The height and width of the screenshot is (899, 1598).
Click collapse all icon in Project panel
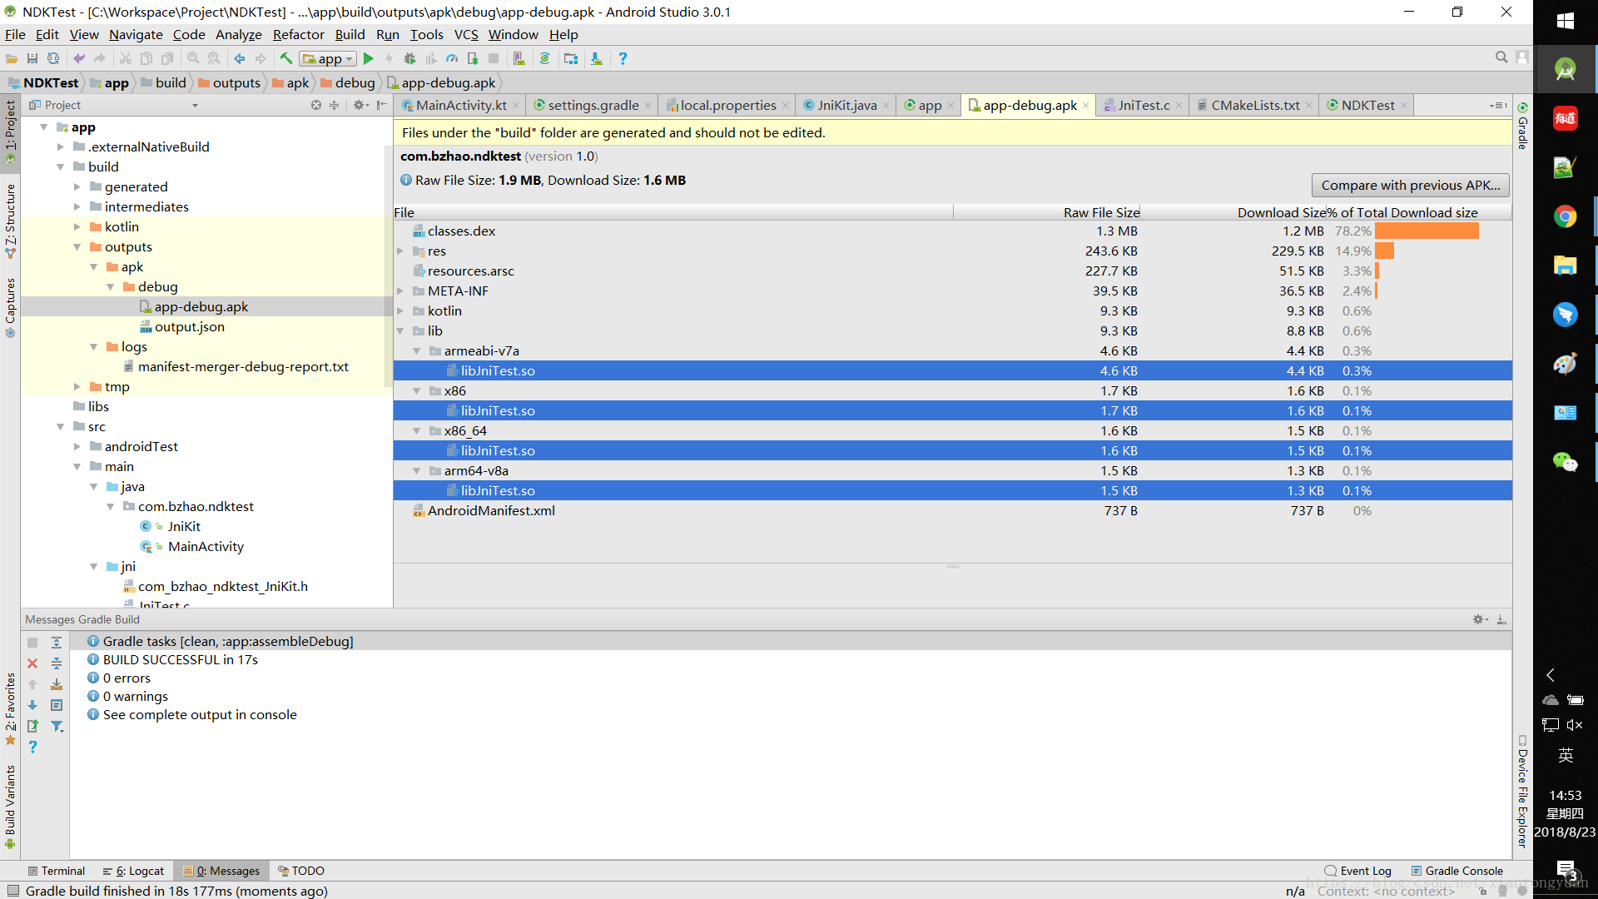click(334, 105)
